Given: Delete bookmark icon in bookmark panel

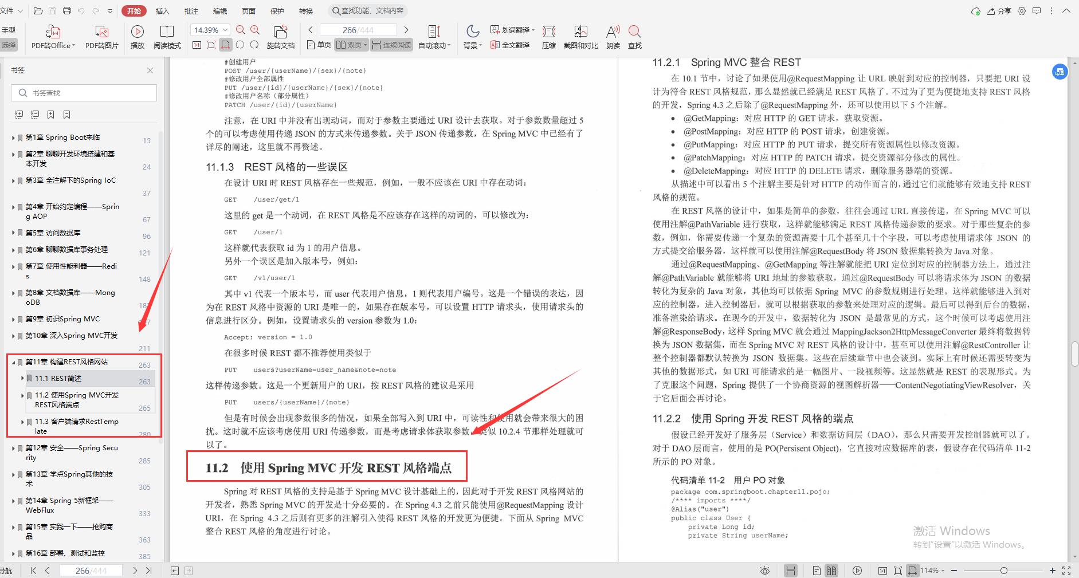Looking at the screenshot, I should point(67,115).
